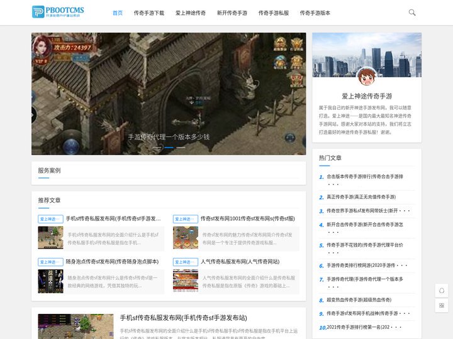Go to the 首页 nav item

pos(117,13)
